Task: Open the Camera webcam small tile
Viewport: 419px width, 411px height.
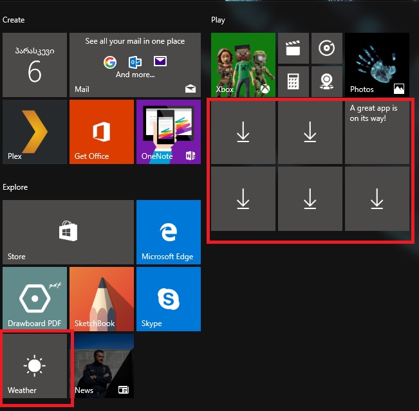Action: pos(326,82)
